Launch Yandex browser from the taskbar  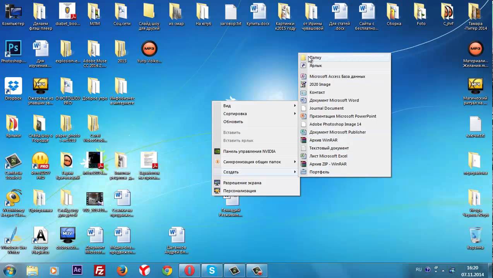coord(145,270)
